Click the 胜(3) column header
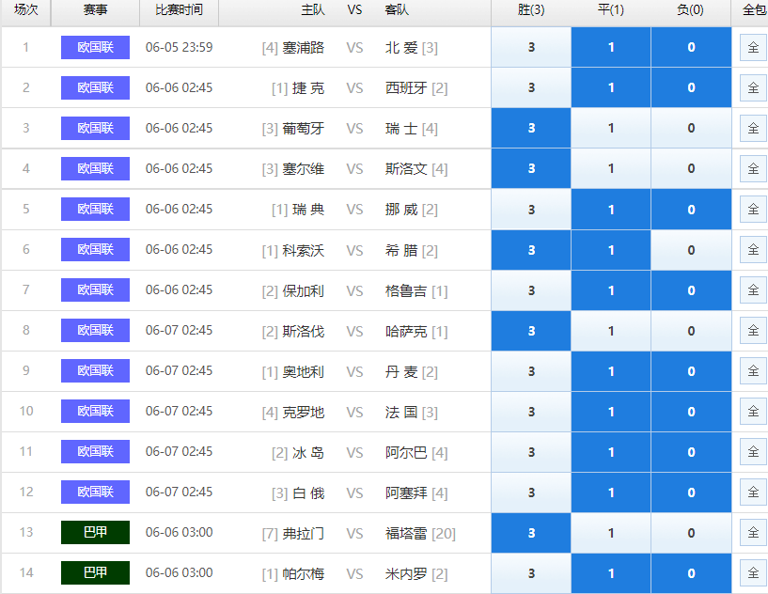 coord(531,9)
